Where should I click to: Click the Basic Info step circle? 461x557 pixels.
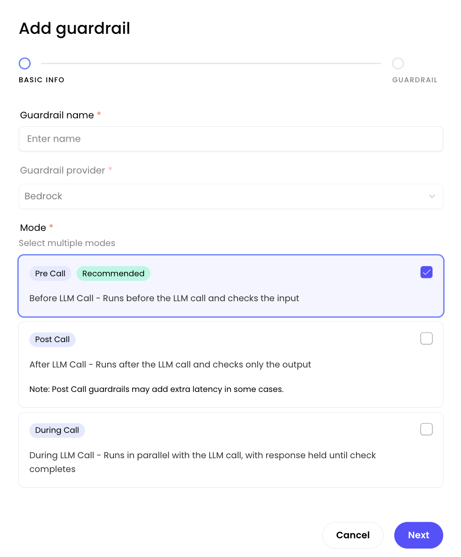coord(25,64)
